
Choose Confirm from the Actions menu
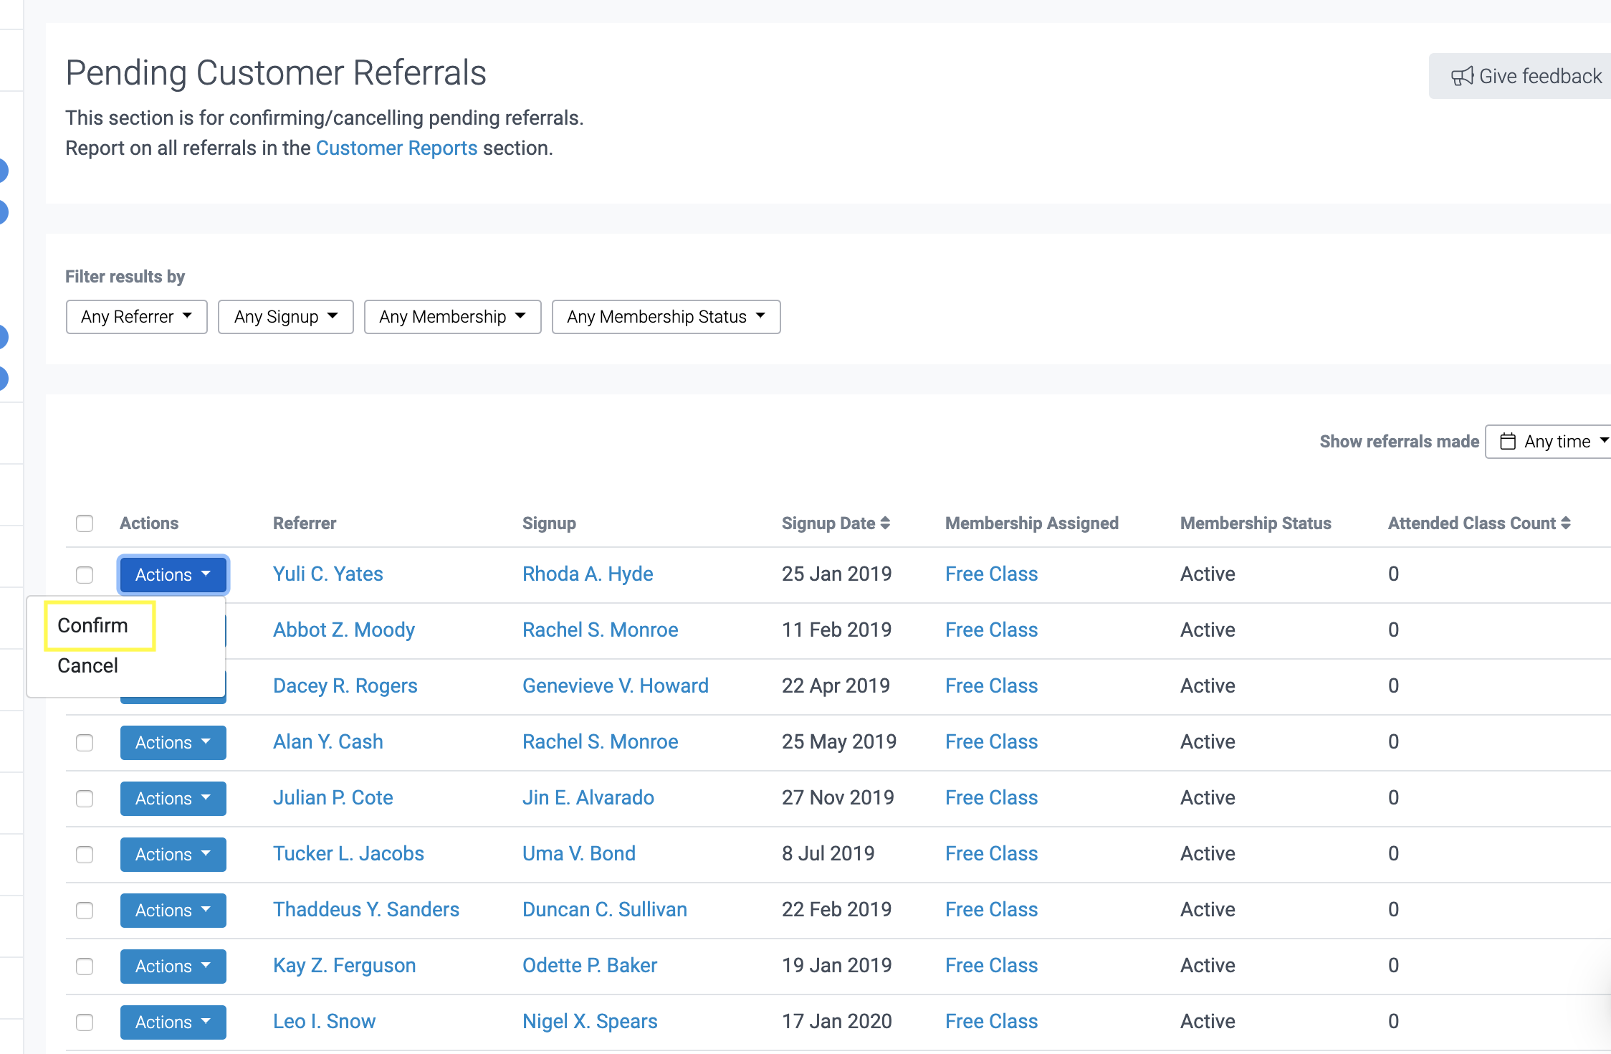tap(93, 625)
